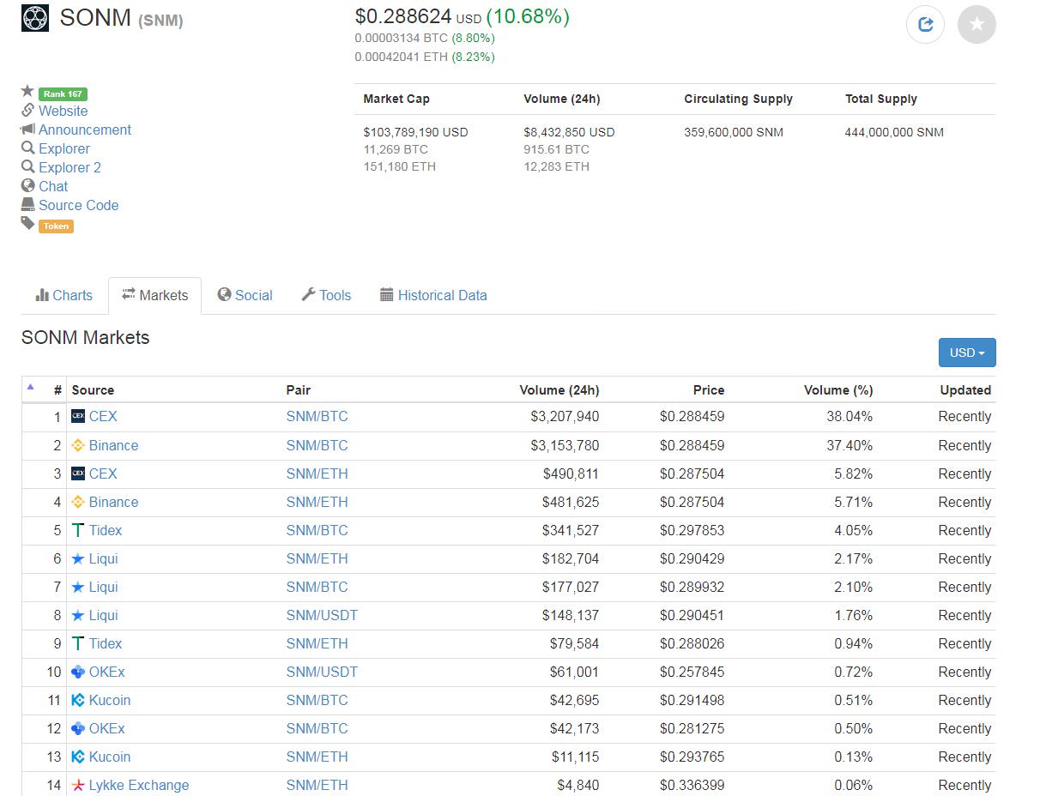The image size is (1040, 796).
Task: Open SNM/USDT pair in OKEx row 10
Action: (322, 672)
